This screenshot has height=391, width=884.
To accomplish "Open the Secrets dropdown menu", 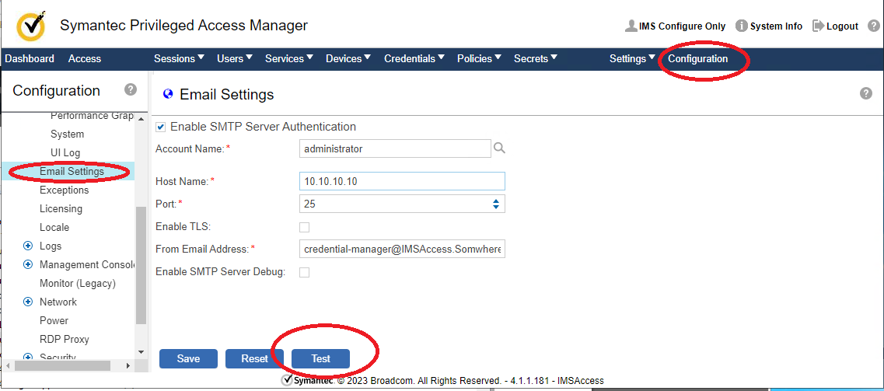I will tap(536, 58).
